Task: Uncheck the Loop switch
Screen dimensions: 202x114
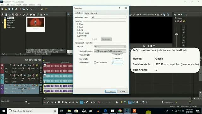Action: [79, 30]
